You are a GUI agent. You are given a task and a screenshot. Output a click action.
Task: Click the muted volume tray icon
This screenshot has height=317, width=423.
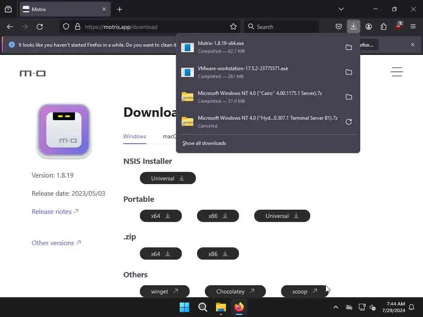373,307
